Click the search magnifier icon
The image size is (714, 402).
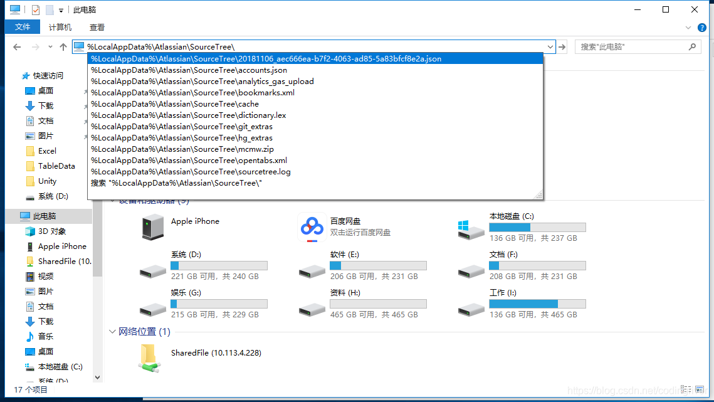pos(692,46)
